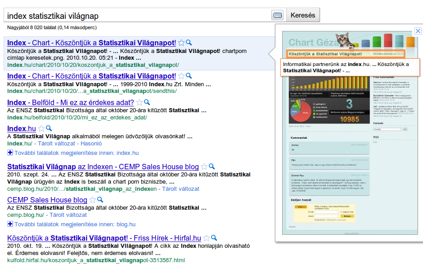Preview the highlighted first Index Chart result
Image resolution: width=423 pixels, height=268 pixels.
[x=189, y=43]
